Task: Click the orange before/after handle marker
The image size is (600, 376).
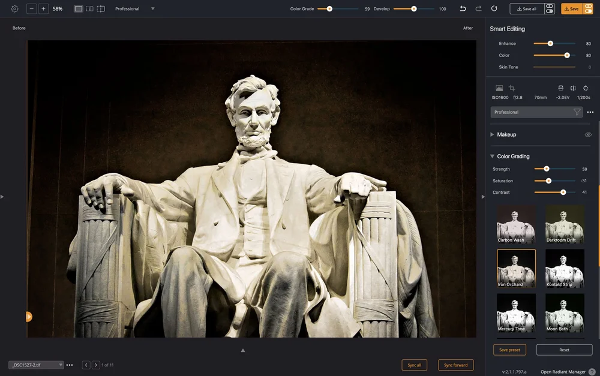Action: [29, 317]
